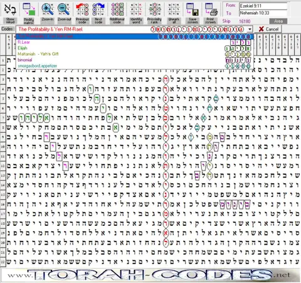The image size is (301, 283).
Task: Choose Elijah from the codes list
Action: [135, 48]
